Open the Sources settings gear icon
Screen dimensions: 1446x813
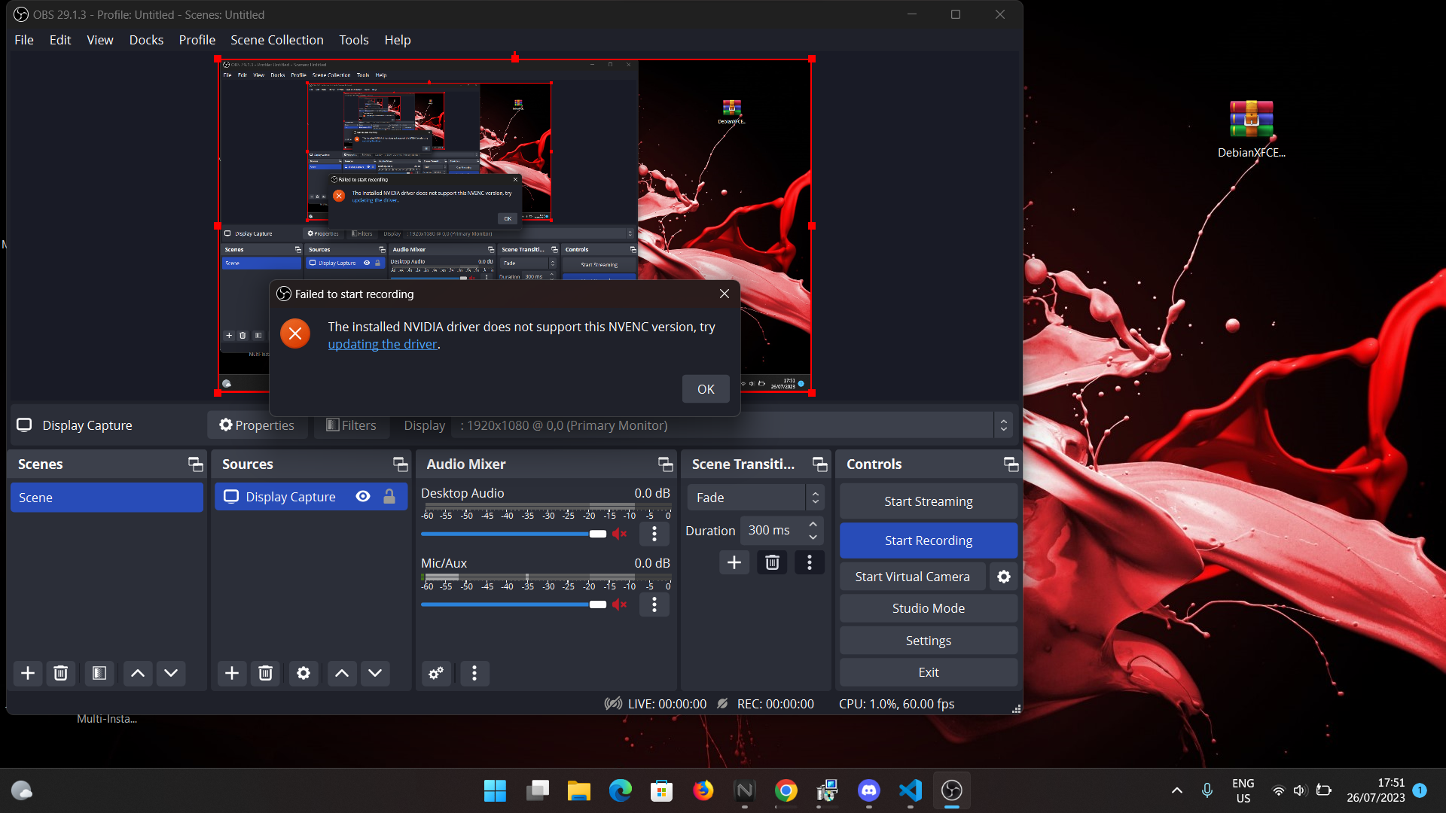[x=303, y=673]
